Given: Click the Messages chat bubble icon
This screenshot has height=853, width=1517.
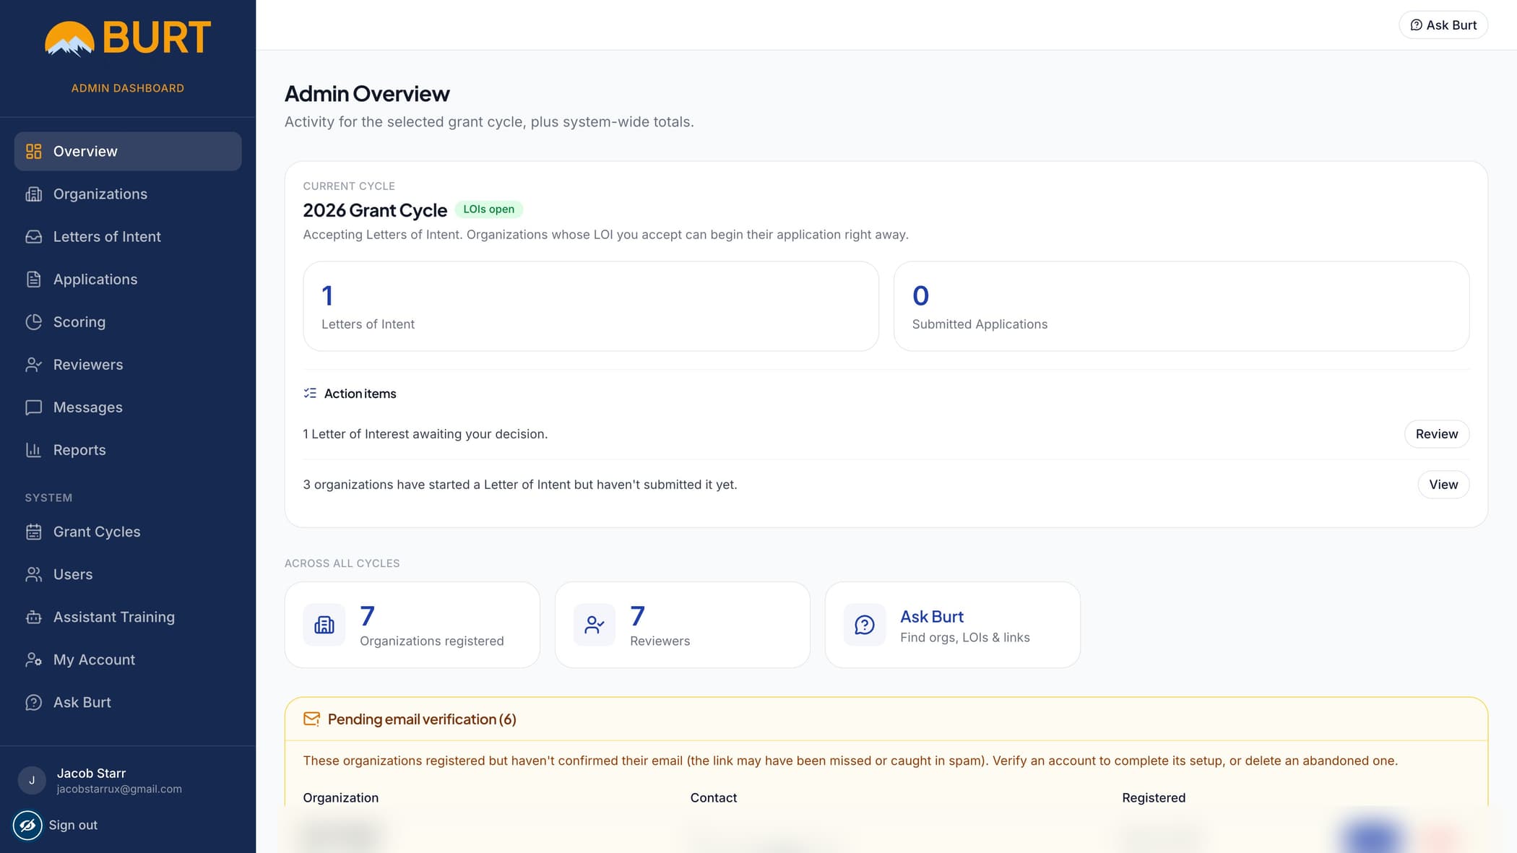Looking at the screenshot, I should 34,407.
